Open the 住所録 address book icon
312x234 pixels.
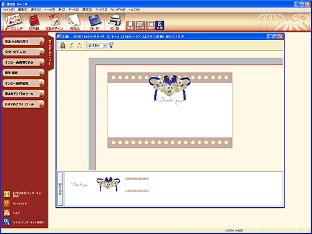pos(34,22)
